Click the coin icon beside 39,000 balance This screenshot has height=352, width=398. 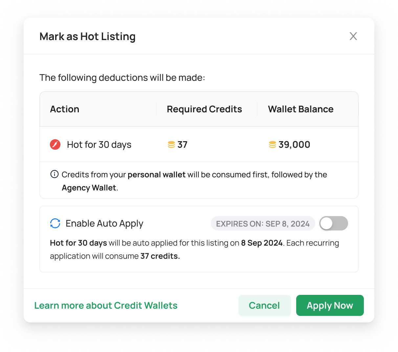(x=273, y=144)
